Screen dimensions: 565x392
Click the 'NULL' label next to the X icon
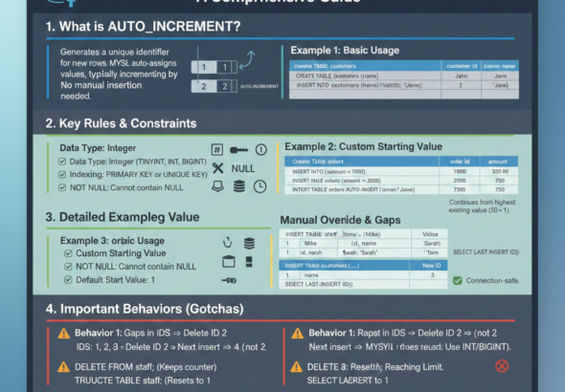click(x=243, y=168)
